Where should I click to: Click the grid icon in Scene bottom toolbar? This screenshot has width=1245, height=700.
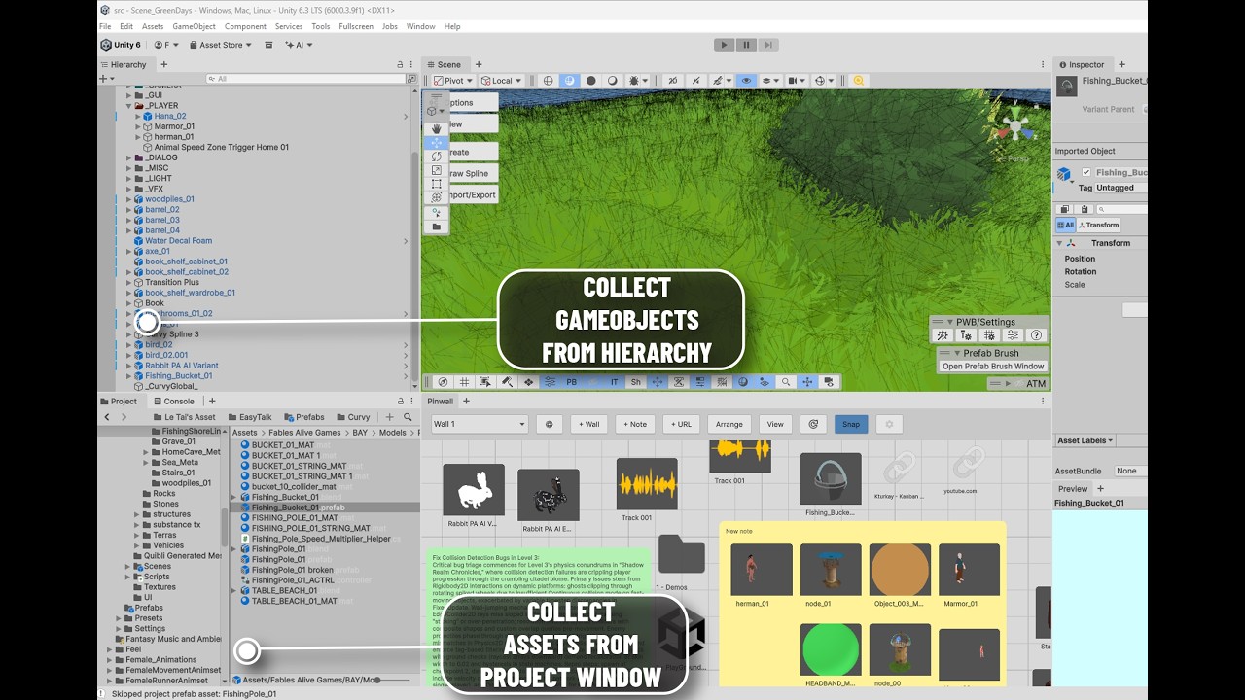(465, 382)
